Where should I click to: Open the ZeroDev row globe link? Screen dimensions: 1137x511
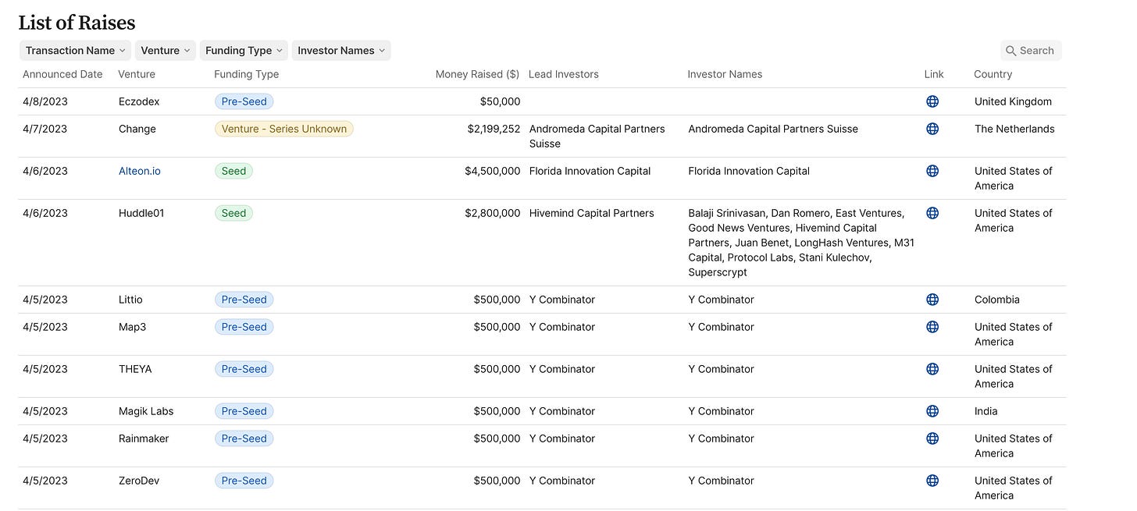click(x=932, y=481)
